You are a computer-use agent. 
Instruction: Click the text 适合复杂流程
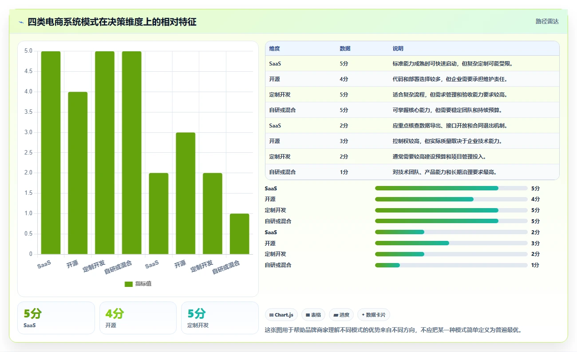[409, 95]
